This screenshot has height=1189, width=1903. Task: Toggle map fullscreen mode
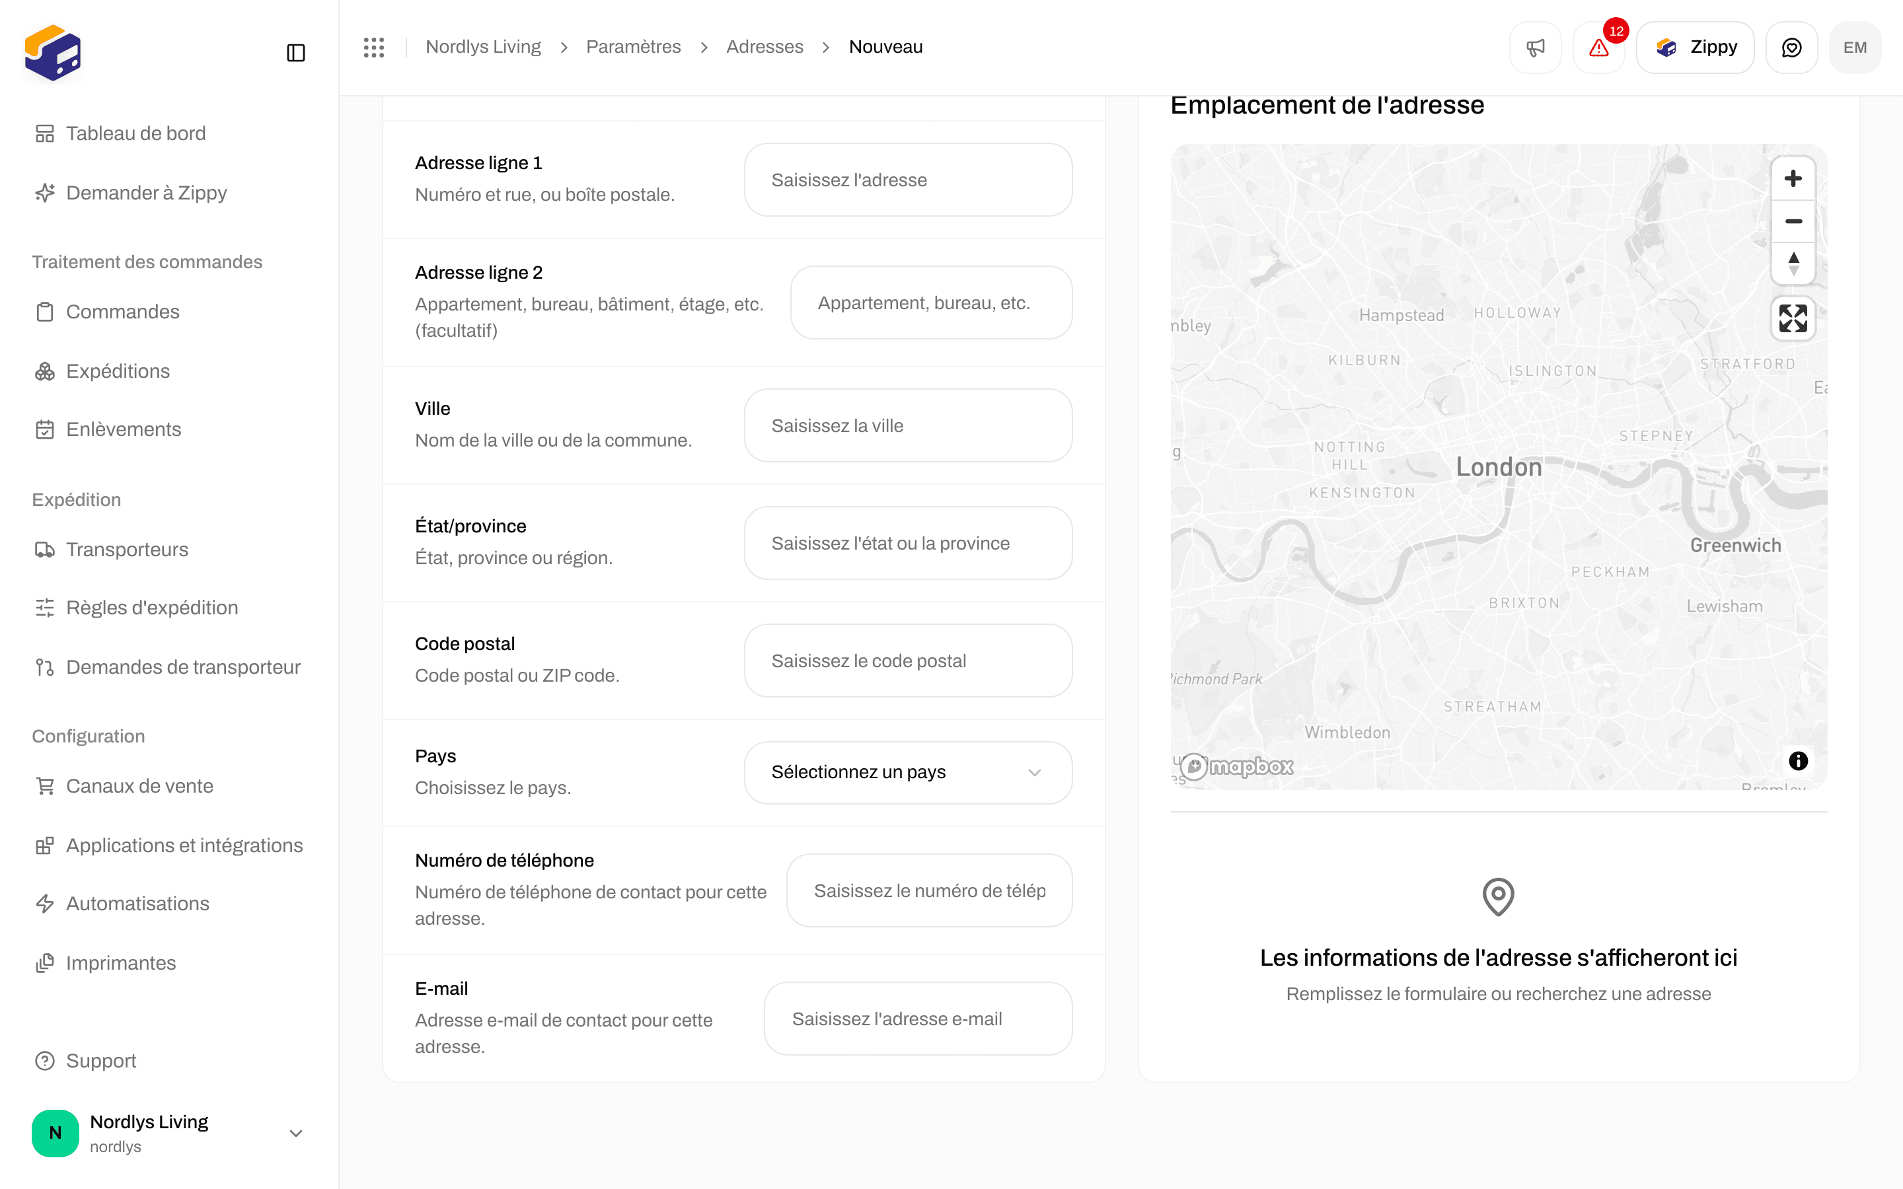(x=1793, y=318)
